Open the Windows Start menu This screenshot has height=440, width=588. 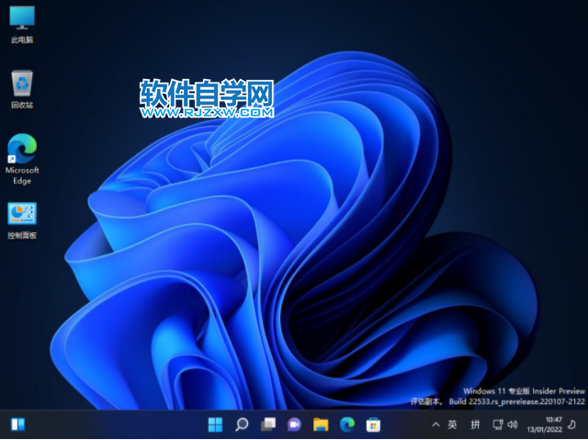[215, 424]
